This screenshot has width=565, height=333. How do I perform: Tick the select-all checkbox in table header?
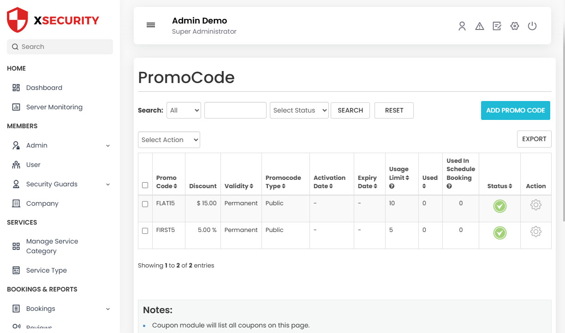pos(145,185)
